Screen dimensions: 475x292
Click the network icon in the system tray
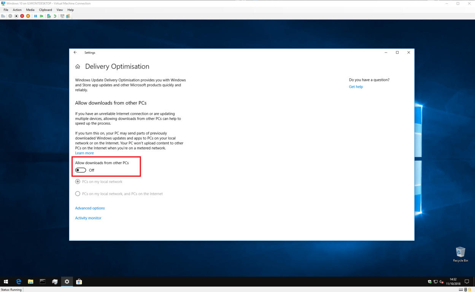tap(435, 282)
